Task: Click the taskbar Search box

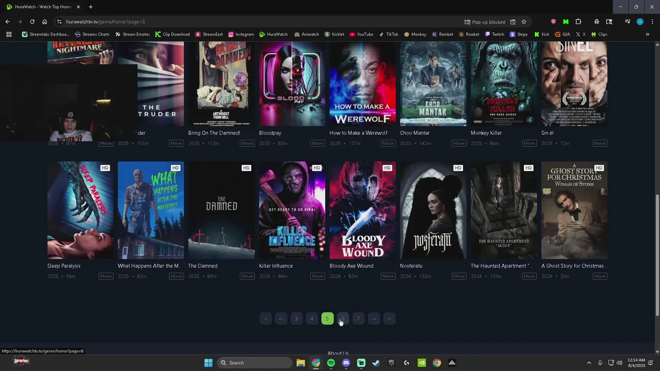Action: pyautogui.click(x=255, y=363)
